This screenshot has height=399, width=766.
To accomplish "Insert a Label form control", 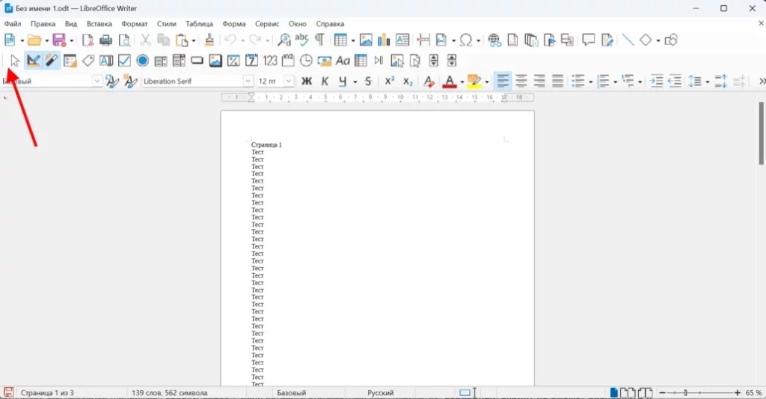I will pos(88,61).
